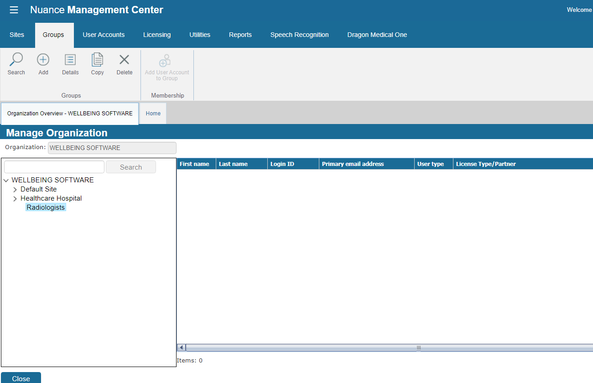Click the horizontal scrollbar left arrow
The height and width of the screenshot is (383, 593).
click(x=182, y=348)
